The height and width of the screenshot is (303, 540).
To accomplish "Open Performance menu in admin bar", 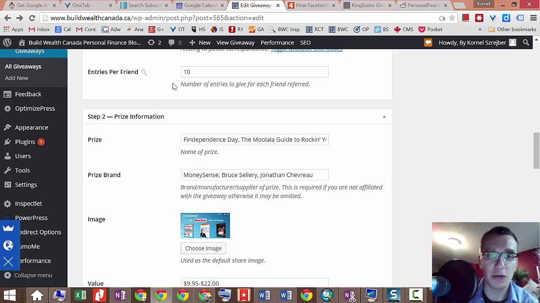I will click(277, 43).
